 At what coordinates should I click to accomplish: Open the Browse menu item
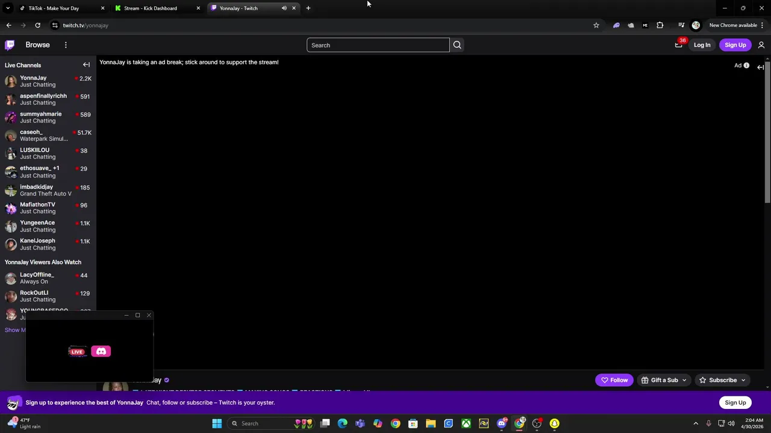37,45
